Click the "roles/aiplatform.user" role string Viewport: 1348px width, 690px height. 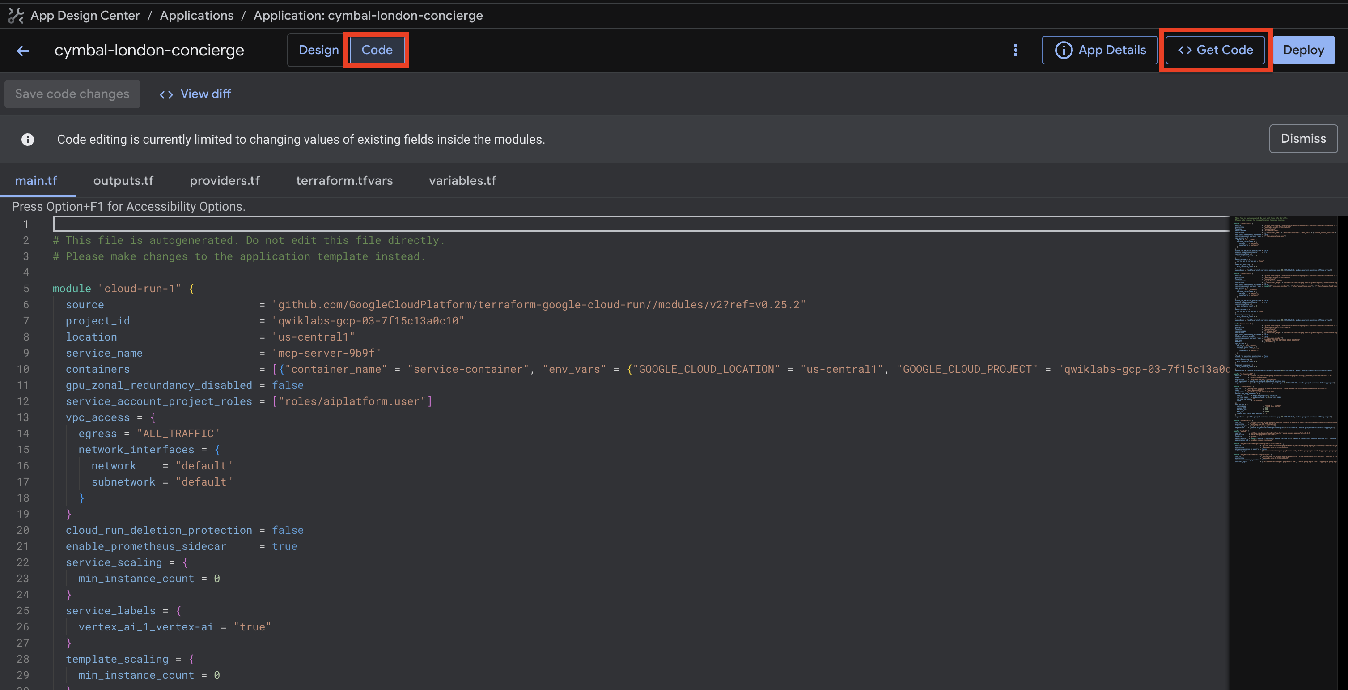(x=352, y=401)
